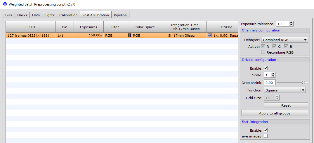Go to the Calibration tab
This screenshot has width=314, height=143.
(68, 15)
